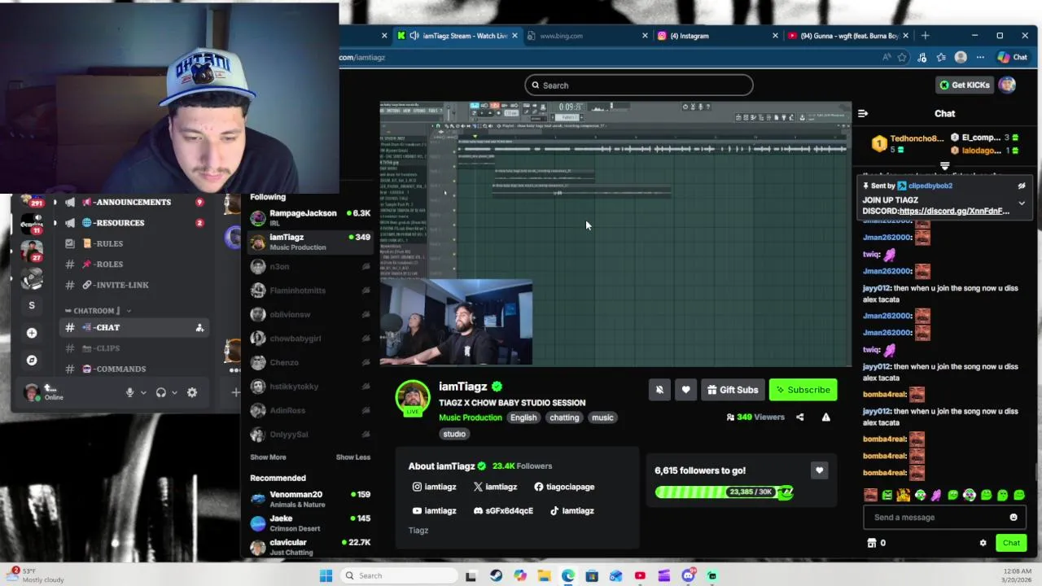Open Discord ANNOUNCEMENTS channel
Viewport: 1042px width, 586px height.
click(x=134, y=202)
